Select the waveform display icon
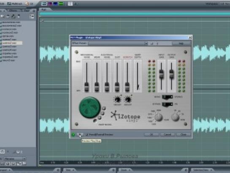Image resolution: width=230 pixels, height=173 pixels. point(44,3)
